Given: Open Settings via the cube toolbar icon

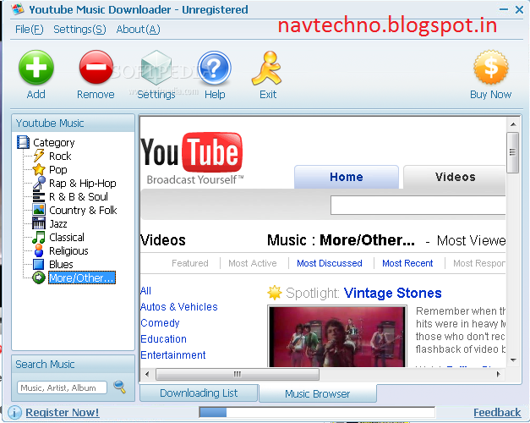Looking at the screenshot, I should [156, 67].
